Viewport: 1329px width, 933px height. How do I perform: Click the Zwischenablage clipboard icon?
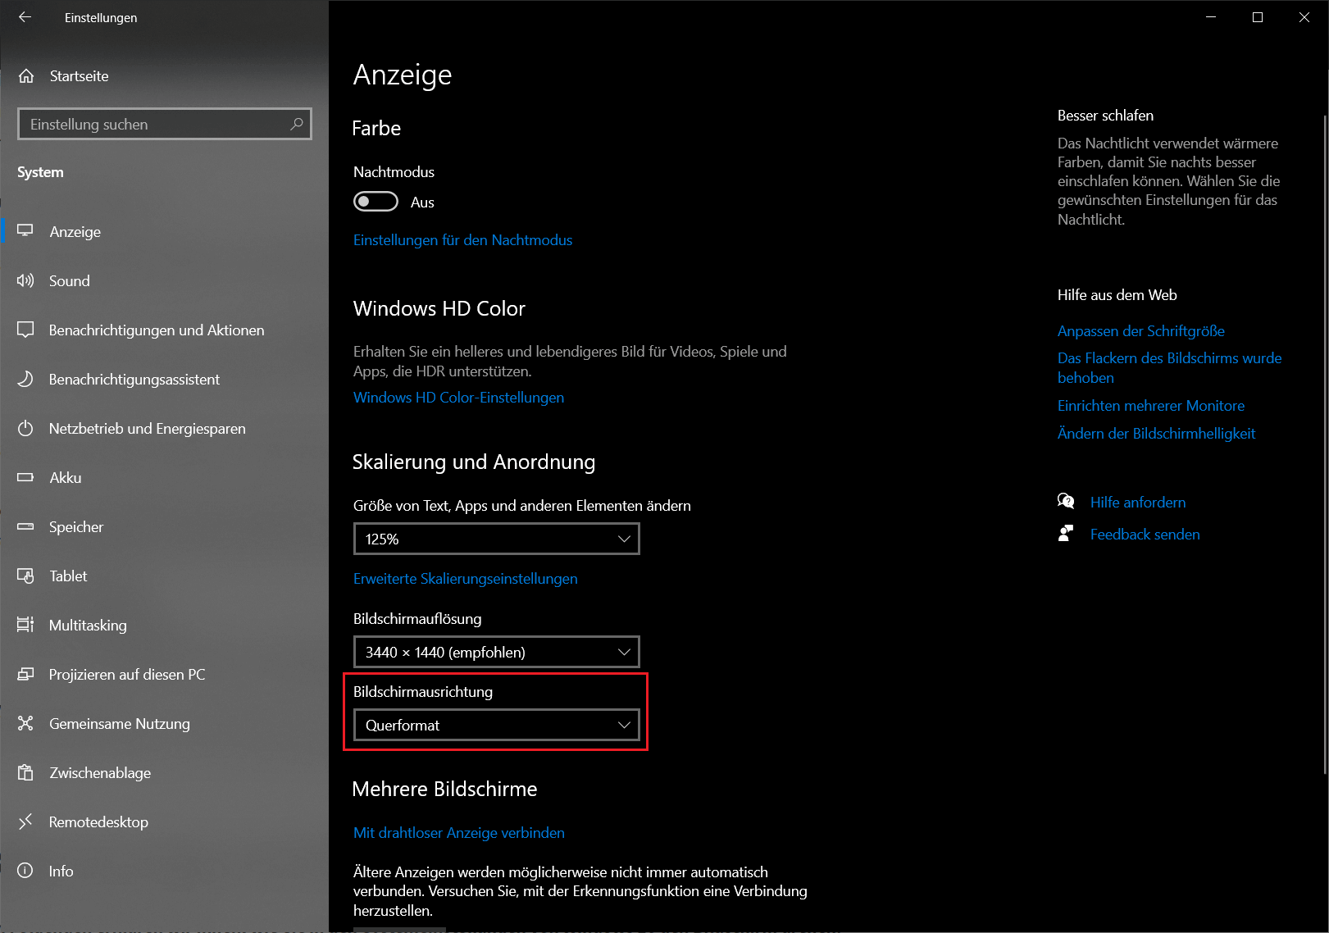coord(25,772)
